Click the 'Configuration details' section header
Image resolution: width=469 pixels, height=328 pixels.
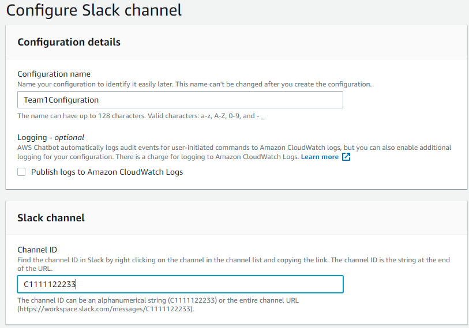(x=69, y=42)
